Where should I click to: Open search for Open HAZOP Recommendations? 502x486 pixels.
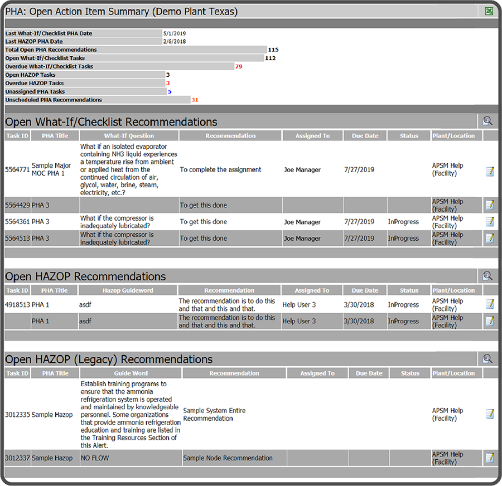[x=487, y=276]
